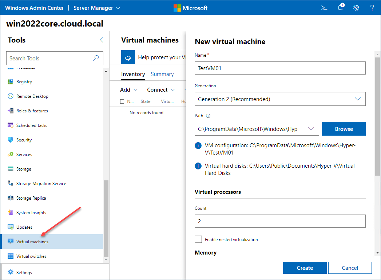Click the Storage Migration Service icon

tap(11, 184)
